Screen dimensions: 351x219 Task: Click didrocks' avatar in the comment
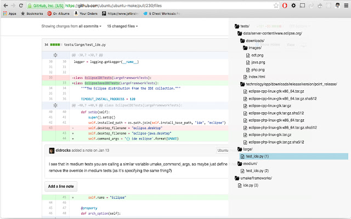tap(51, 151)
